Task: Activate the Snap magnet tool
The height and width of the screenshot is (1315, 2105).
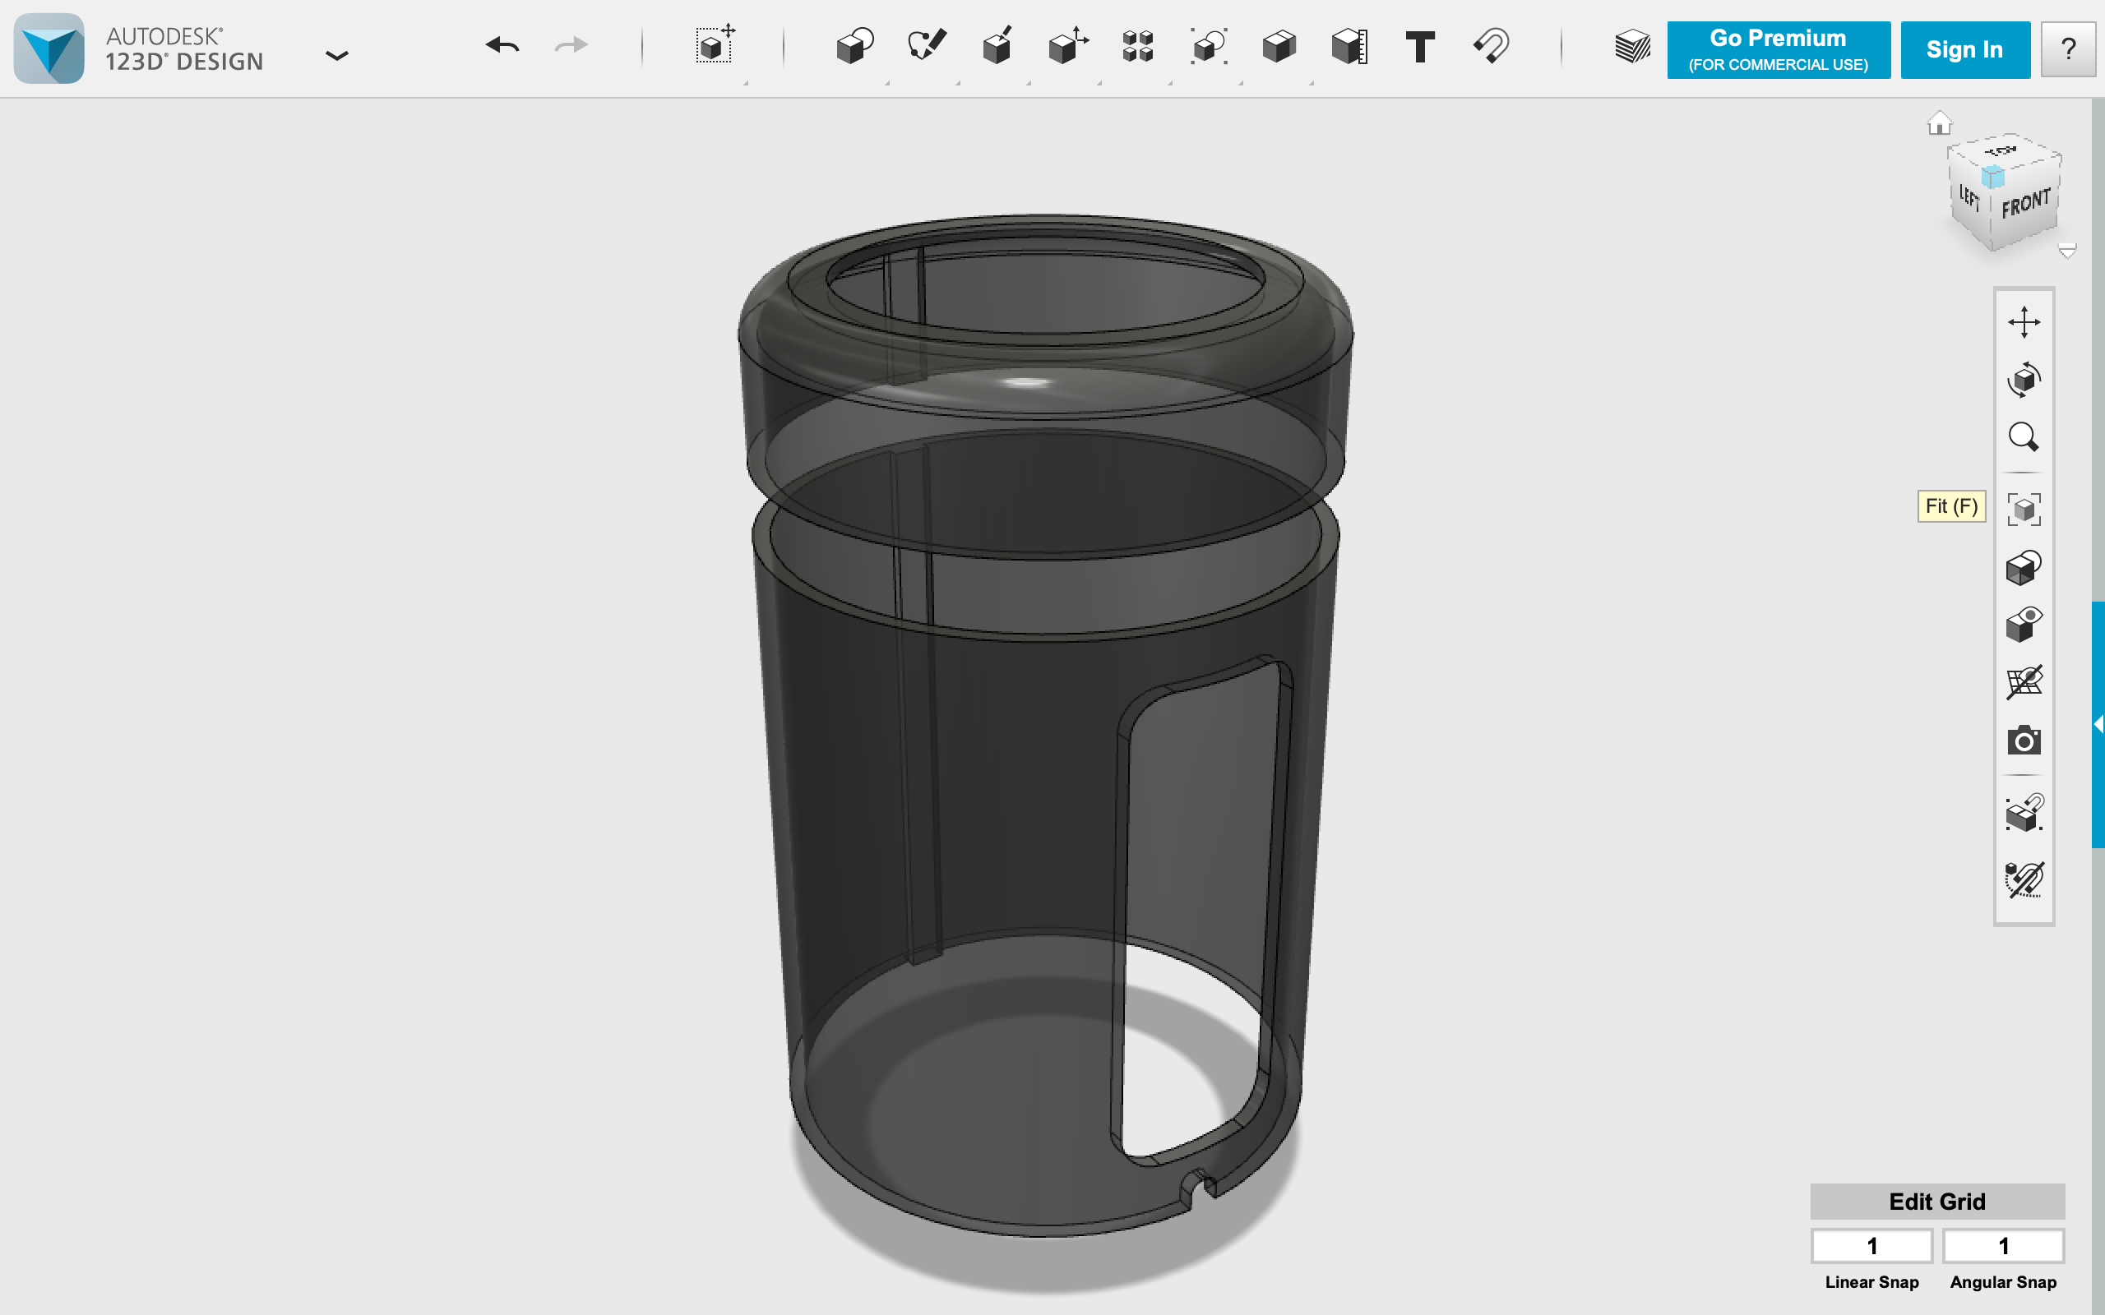Action: (1491, 46)
